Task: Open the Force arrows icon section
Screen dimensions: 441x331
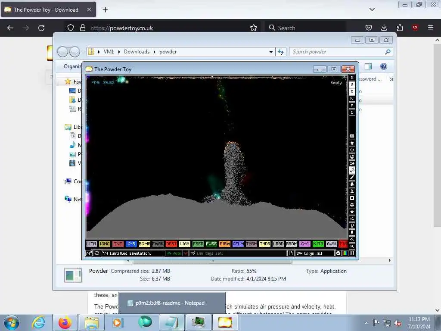Action: (x=352, y=163)
